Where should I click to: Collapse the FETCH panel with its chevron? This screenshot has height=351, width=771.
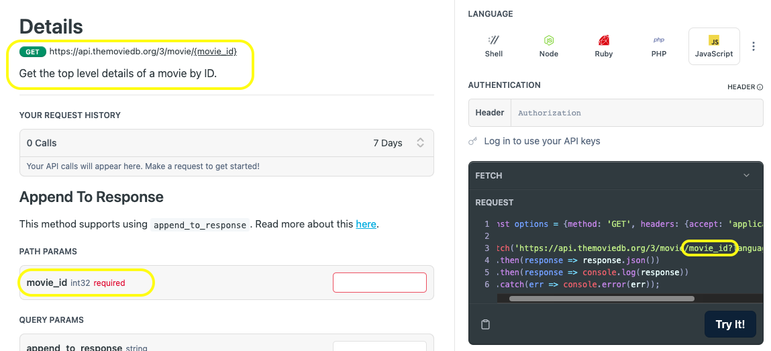point(746,176)
